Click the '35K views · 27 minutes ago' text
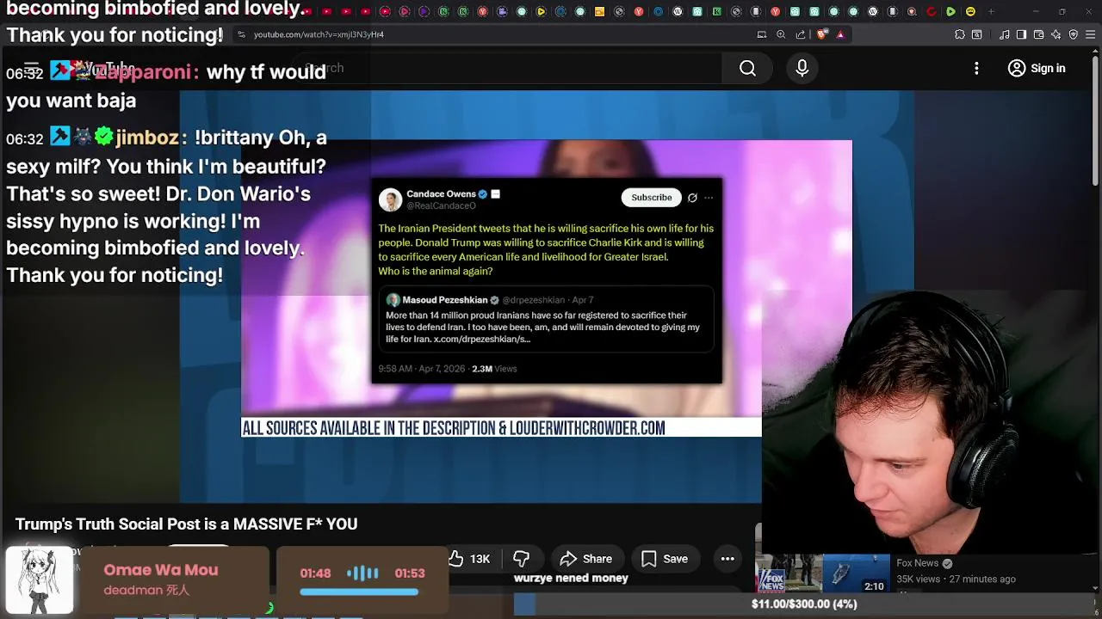Viewport: 1102px width, 619px height. pos(956,579)
